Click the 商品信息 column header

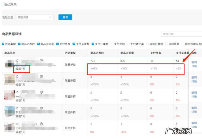[10, 53]
